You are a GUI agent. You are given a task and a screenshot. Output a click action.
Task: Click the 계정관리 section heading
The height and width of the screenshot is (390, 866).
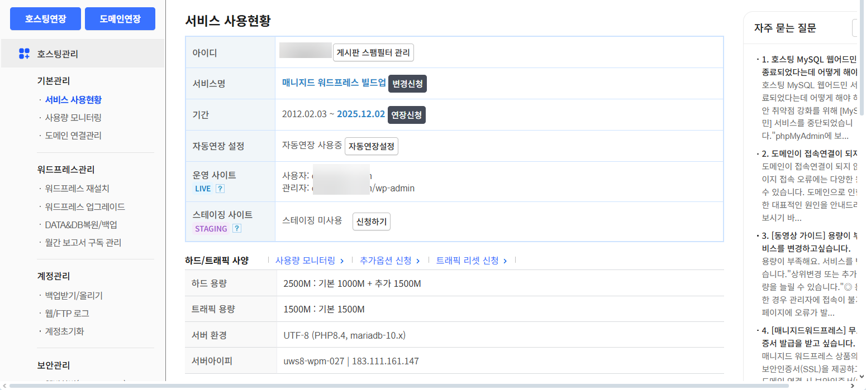point(54,277)
